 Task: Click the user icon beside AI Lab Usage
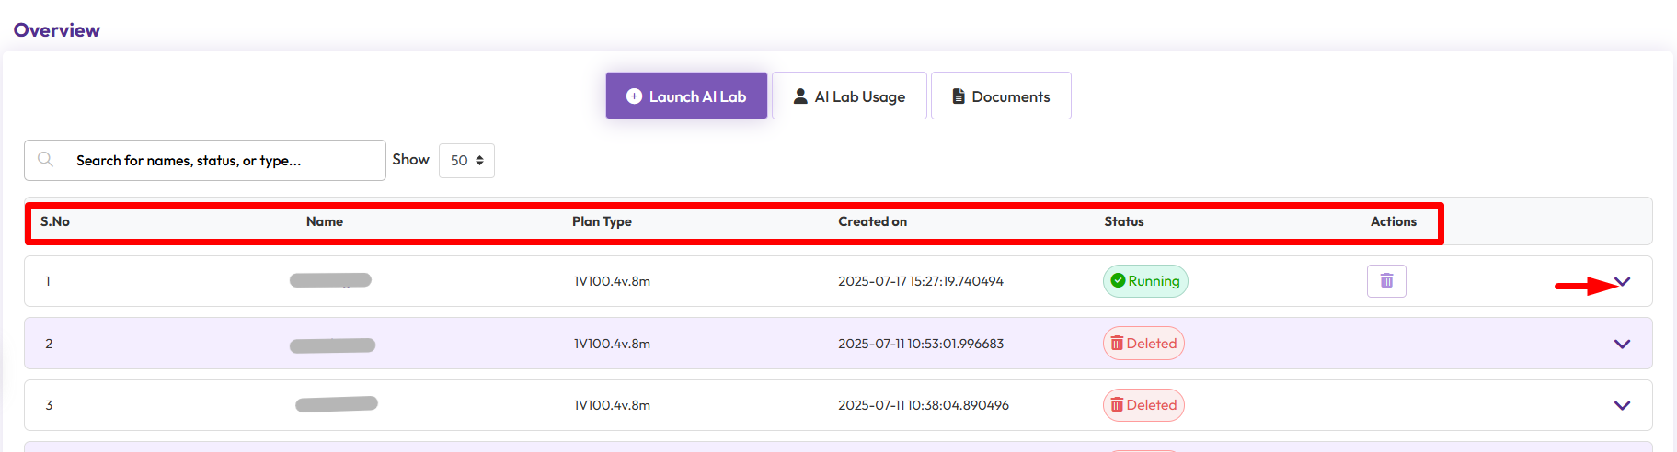click(800, 96)
